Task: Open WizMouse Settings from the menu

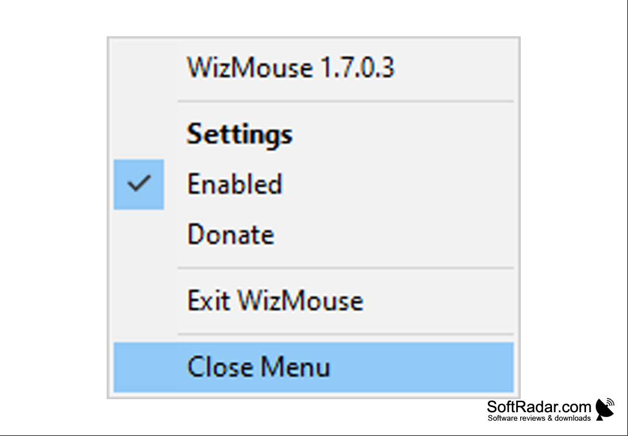Action: click(x=314, y=134)
